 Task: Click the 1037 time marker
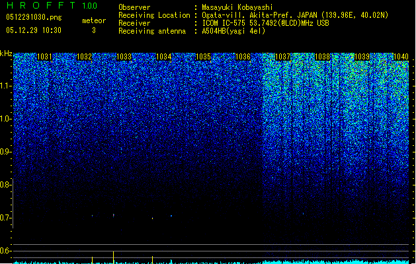(283, 57)
